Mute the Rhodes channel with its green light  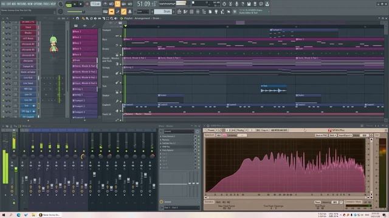pos(4,33)
